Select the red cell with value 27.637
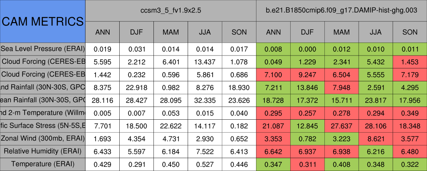The image size is (427, 171). click(x=342, y=126)
